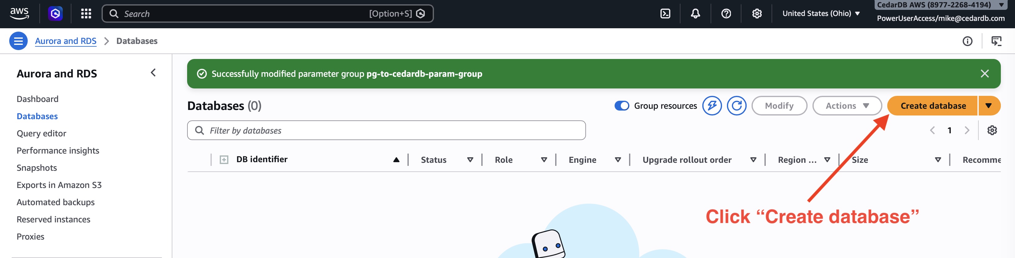Follow the Aurora and RDS breadcrumb link
The width and height of the screenshot is (1015, 258).
tap(66, 41)
